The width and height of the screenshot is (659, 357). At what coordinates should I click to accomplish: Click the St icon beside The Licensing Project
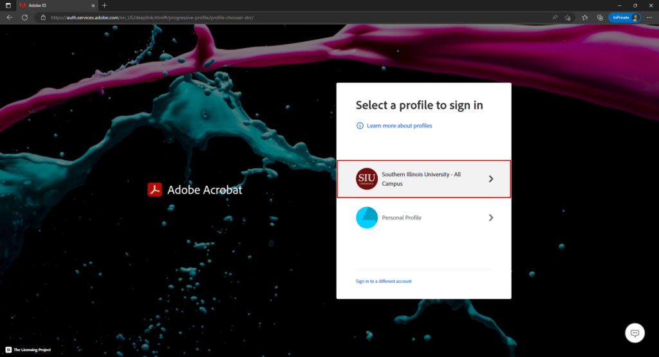coord(8,350)
